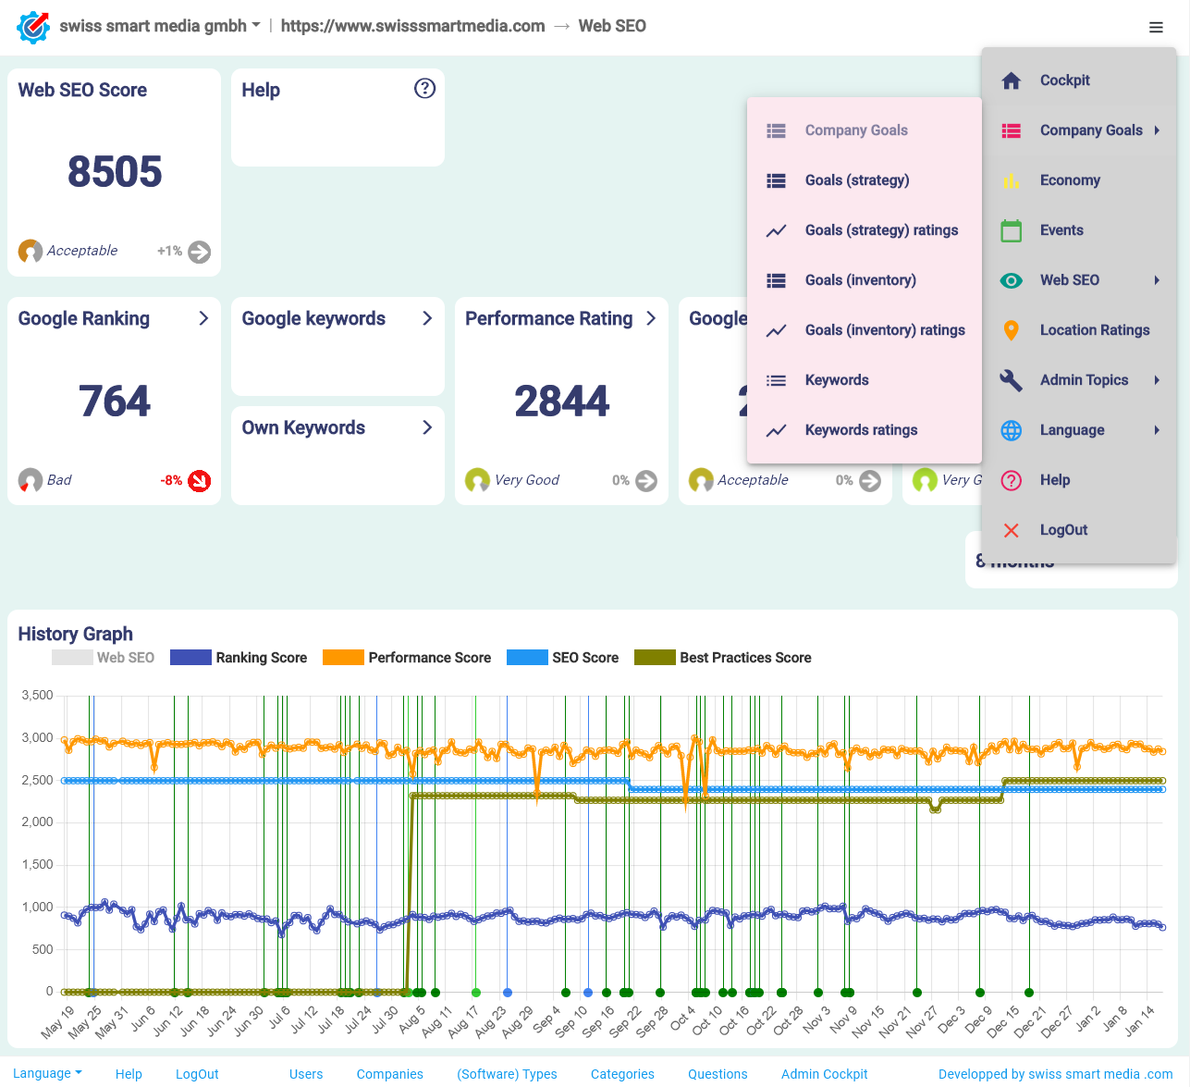Screen dimensions: 1190x1087
Task: Click the Goals (strategy) list icon
Action: (x=777, y=180)
